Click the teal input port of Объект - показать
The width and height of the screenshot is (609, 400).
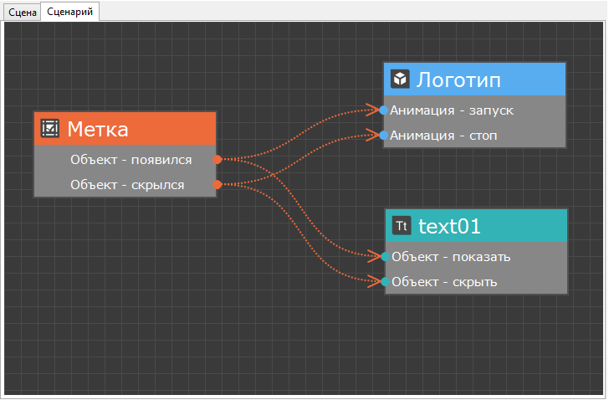tap(385, 256)
